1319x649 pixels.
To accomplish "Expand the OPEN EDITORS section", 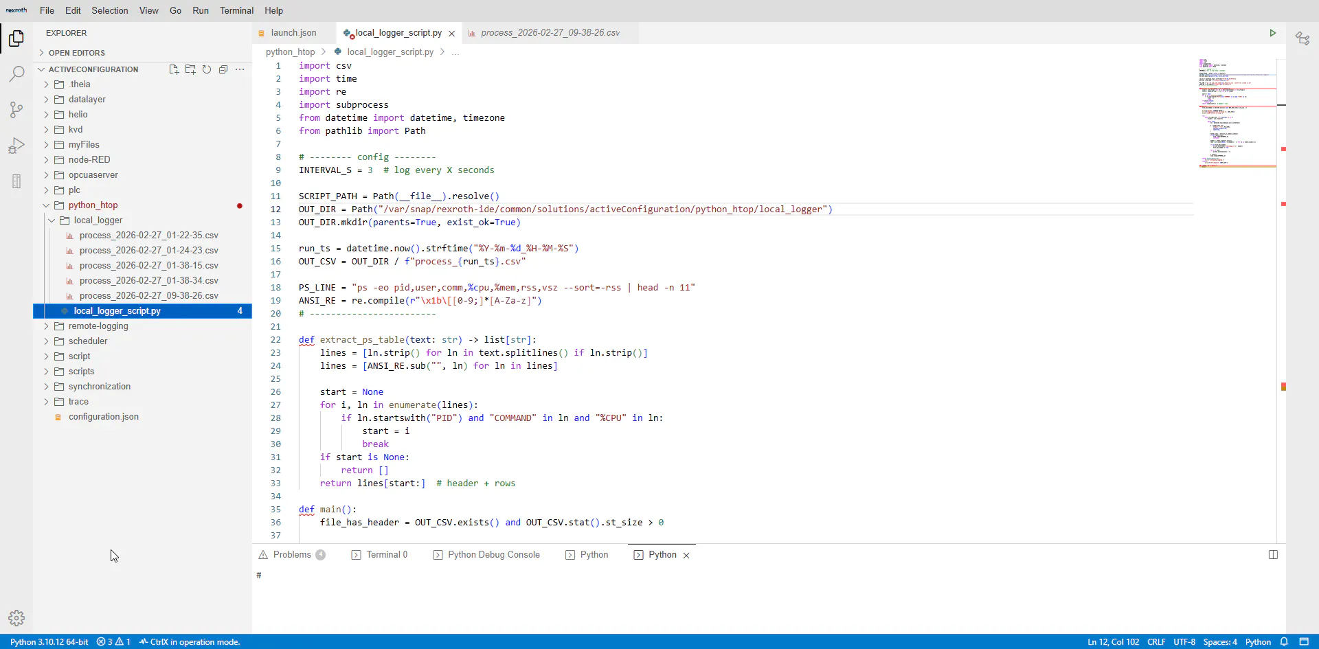I will coord(76,53).
